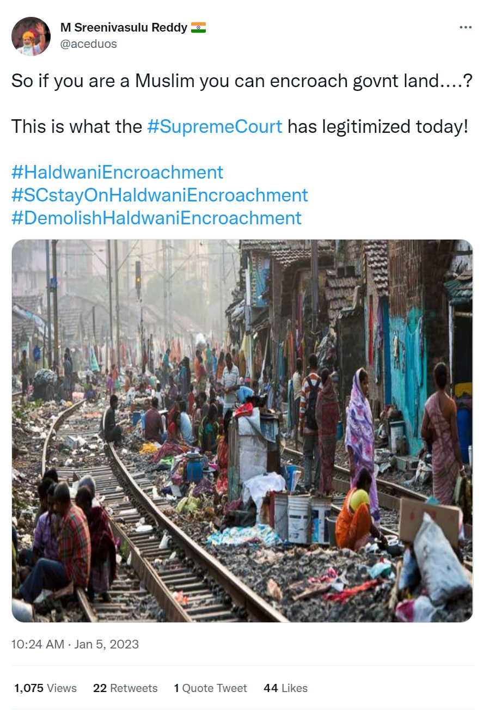This screenshot has height=710, width=484.
Task: Open the #DemolishHaldwaniEncroachment hashtag
Action: point(156,218)
